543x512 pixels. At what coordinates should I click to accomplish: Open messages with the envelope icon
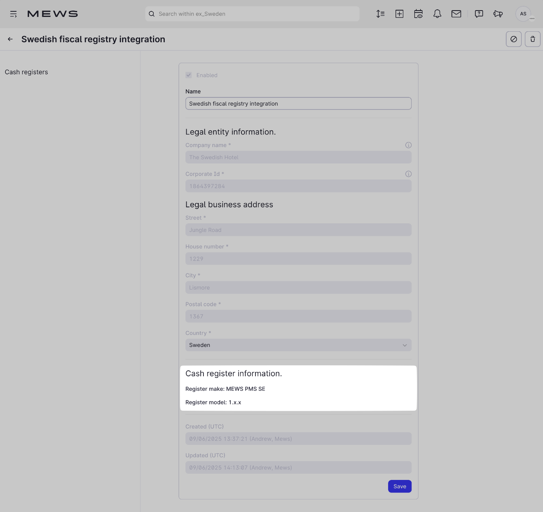tap(456, 14)
